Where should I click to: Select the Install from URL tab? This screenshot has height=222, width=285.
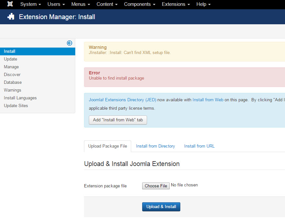point(199,146)
